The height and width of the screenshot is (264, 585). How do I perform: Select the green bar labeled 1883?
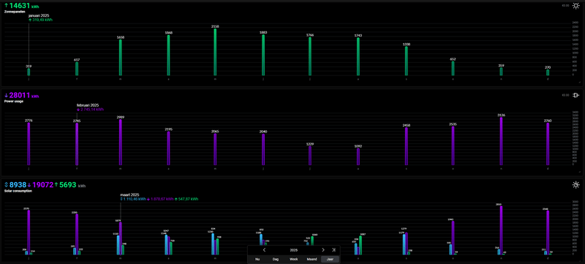263,55
